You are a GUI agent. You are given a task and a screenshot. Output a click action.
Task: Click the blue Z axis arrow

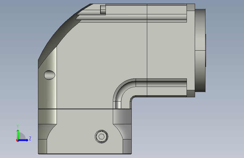pos(23,140)
